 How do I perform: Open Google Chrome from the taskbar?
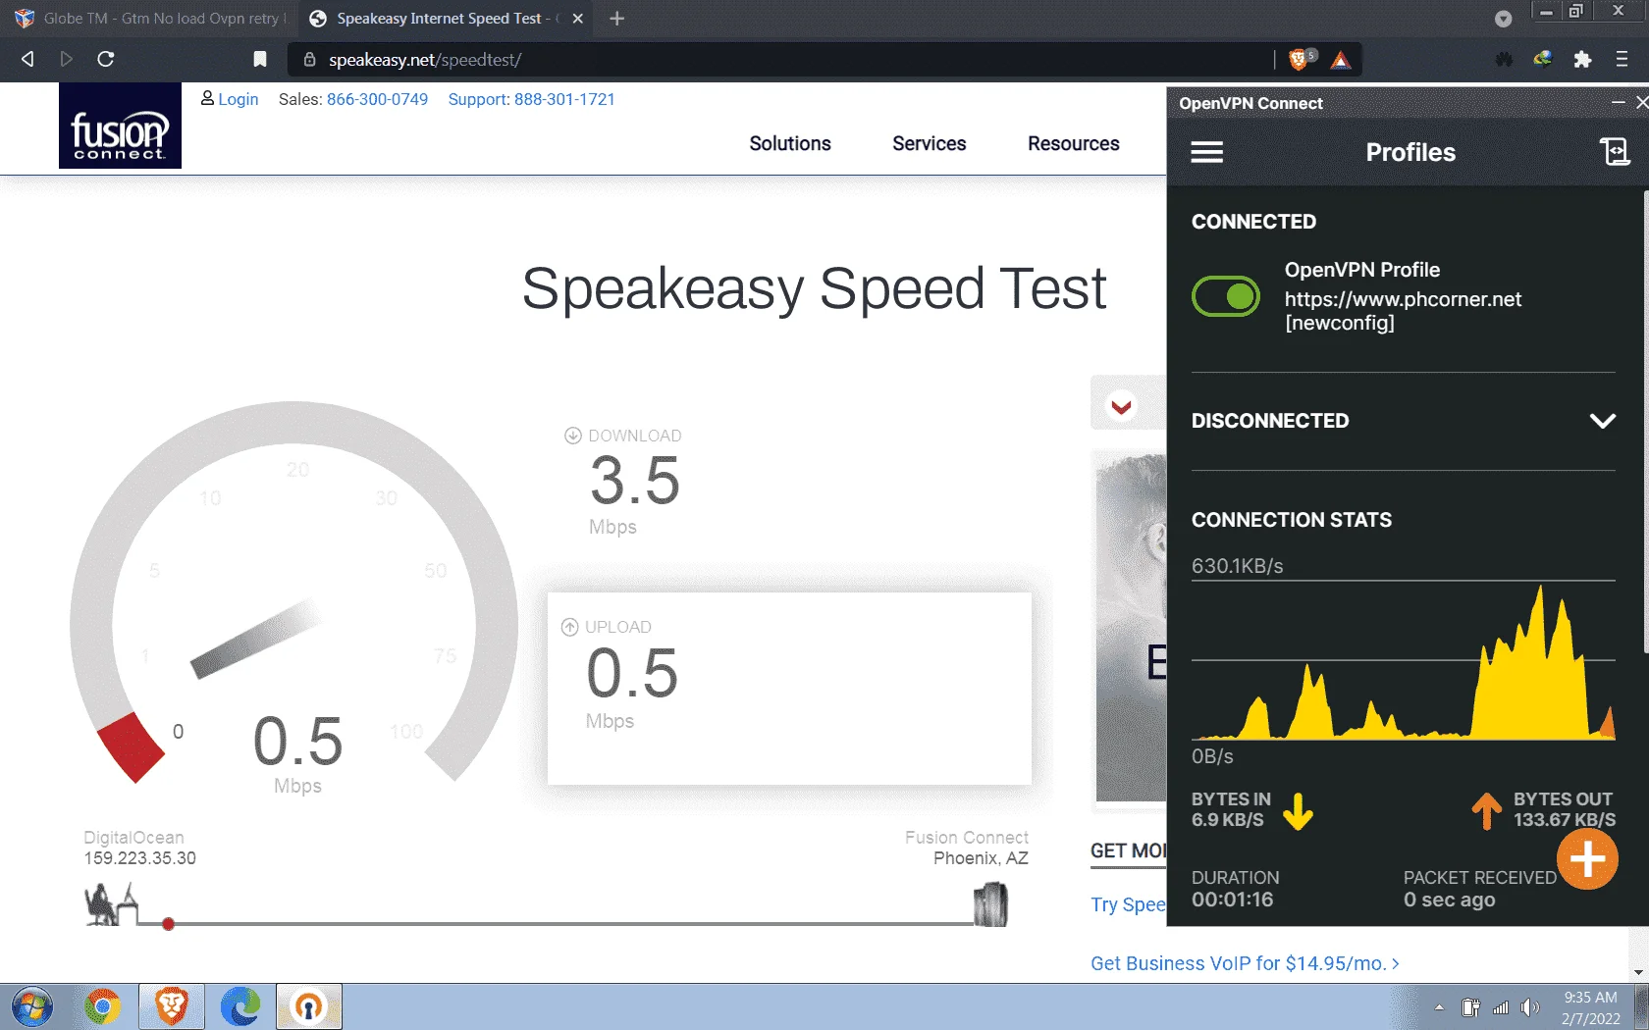(102, 1006)
